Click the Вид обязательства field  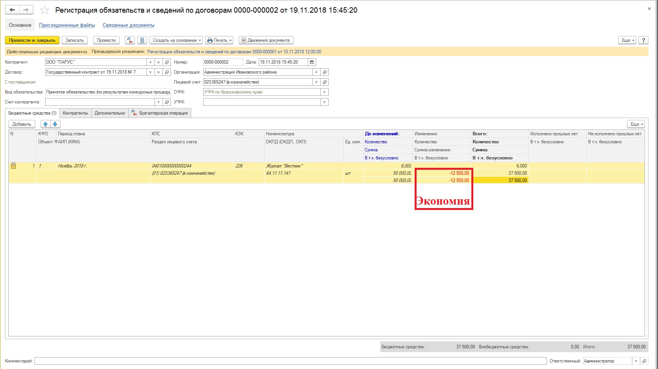click(x=108, y=92)
